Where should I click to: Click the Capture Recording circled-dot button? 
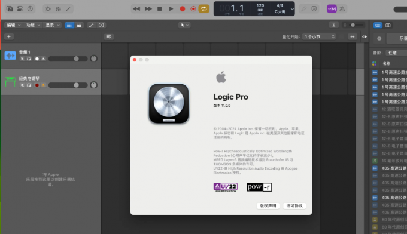click(193, 9)
